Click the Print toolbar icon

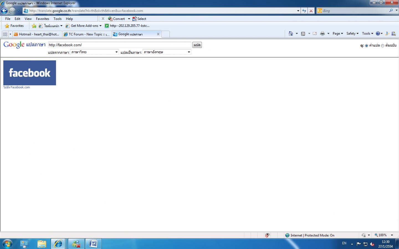pos(323,33)
